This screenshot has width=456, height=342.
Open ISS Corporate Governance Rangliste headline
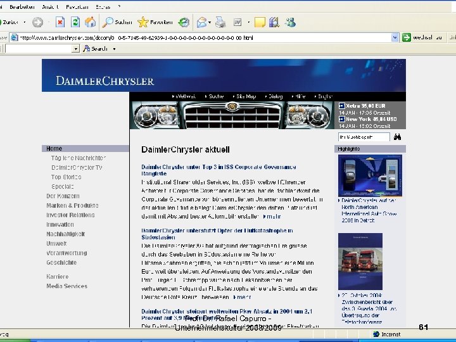point(218,170)
